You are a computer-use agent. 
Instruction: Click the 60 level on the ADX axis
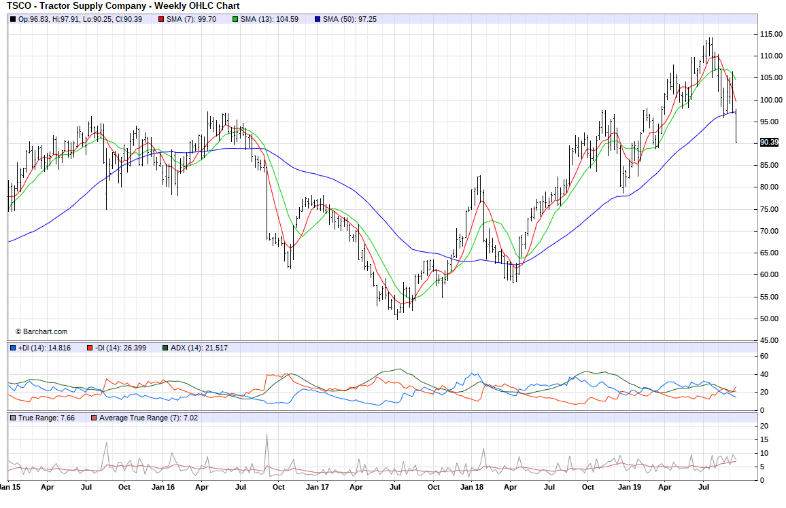(764, 357)
